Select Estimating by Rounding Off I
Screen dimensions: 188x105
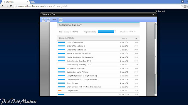pyautogui.click(x=79, y=61)
